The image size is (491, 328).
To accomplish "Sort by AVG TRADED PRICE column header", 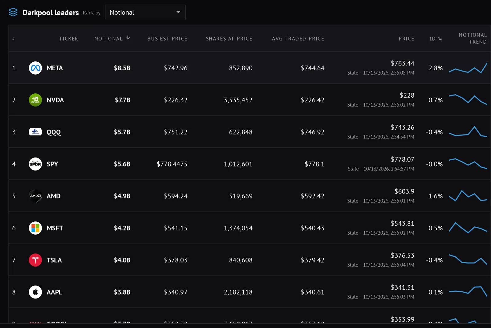I will tap(298, 39).
